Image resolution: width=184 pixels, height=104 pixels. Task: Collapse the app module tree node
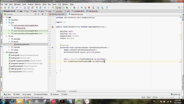(4, 17)
